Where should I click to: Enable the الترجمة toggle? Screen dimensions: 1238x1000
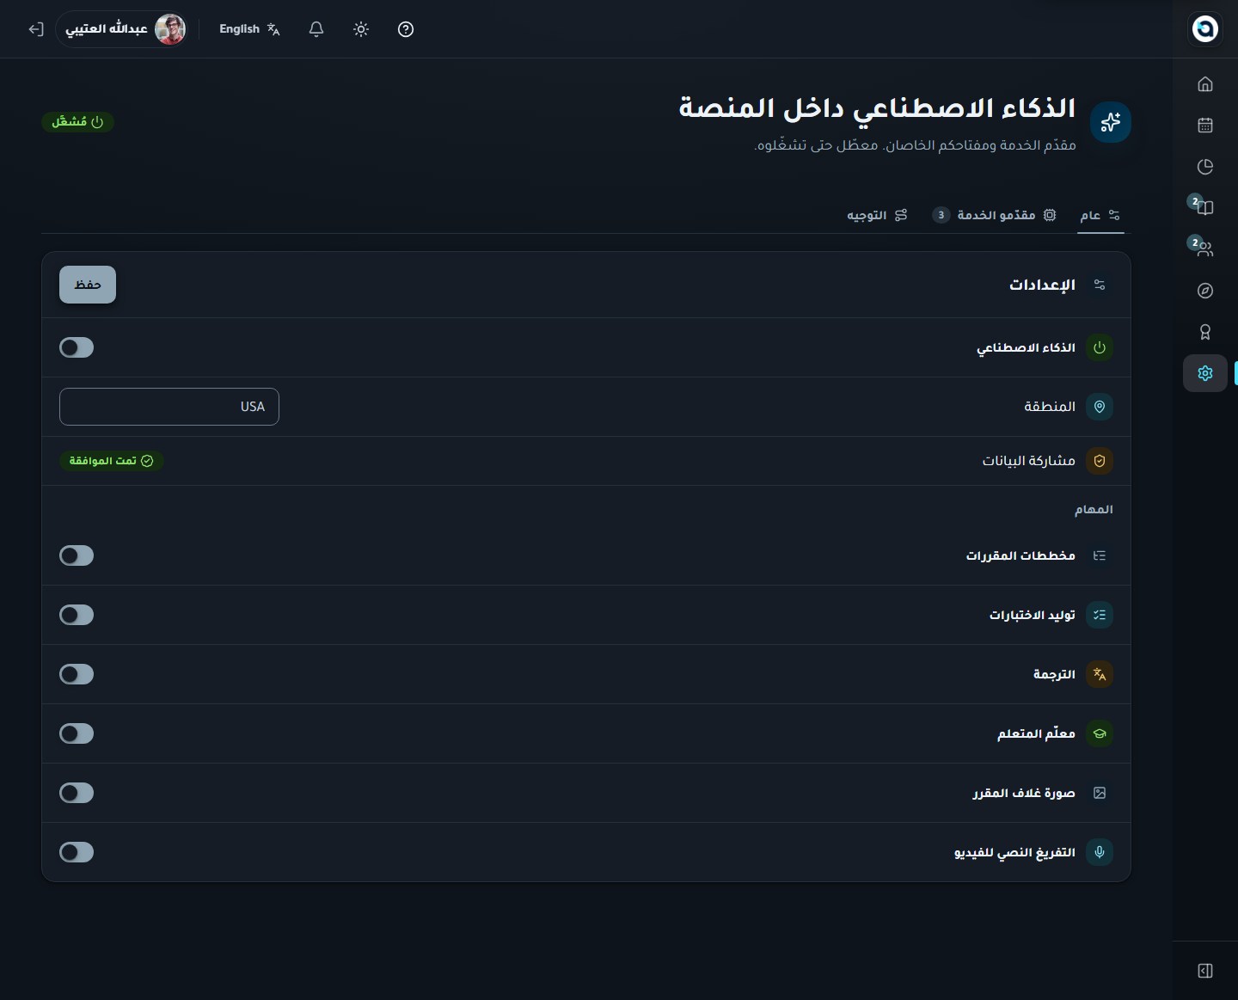(77, 674)
